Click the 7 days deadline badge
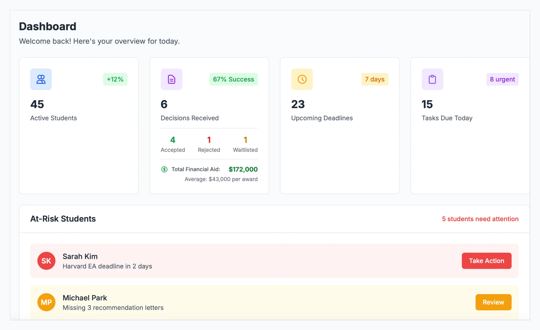 click(375, 79)
